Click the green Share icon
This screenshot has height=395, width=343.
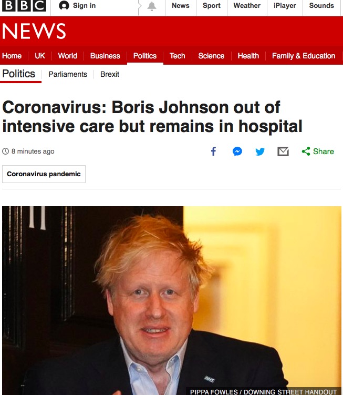click(306, 151)
